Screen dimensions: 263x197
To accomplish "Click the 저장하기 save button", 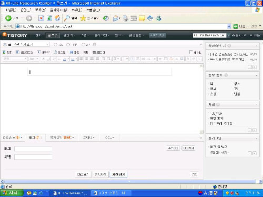I will click(118, 174).
